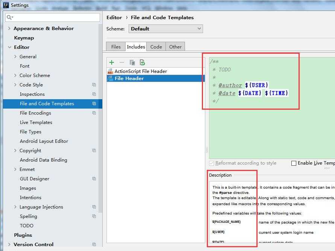Expand the Language Injections node
This screenshot has height=251, width=335.
(15, 207)
